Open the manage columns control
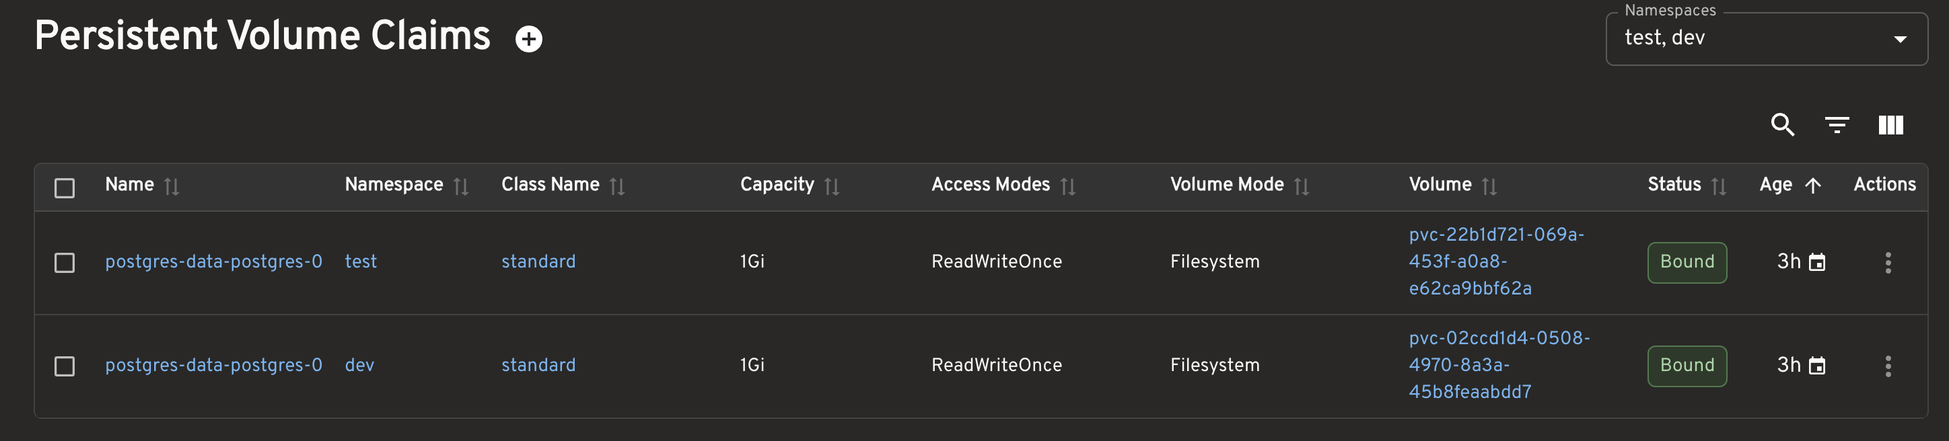 1890,124
